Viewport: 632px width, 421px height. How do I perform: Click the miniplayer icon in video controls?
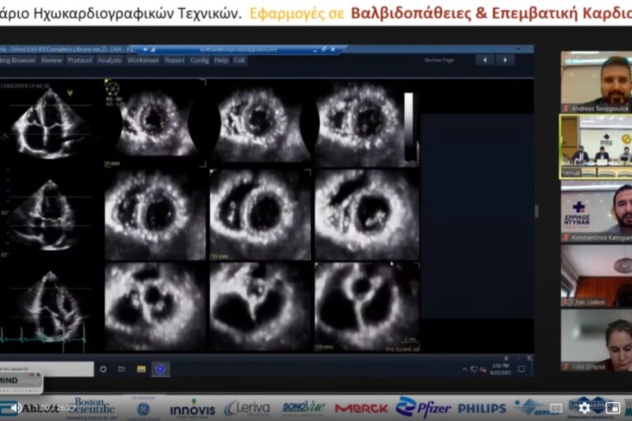click(613, 407)
